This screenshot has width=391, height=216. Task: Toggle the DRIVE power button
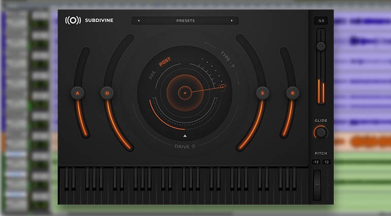point(193,146)
